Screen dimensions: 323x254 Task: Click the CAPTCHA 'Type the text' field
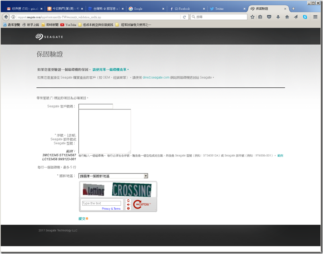[102, 203]
